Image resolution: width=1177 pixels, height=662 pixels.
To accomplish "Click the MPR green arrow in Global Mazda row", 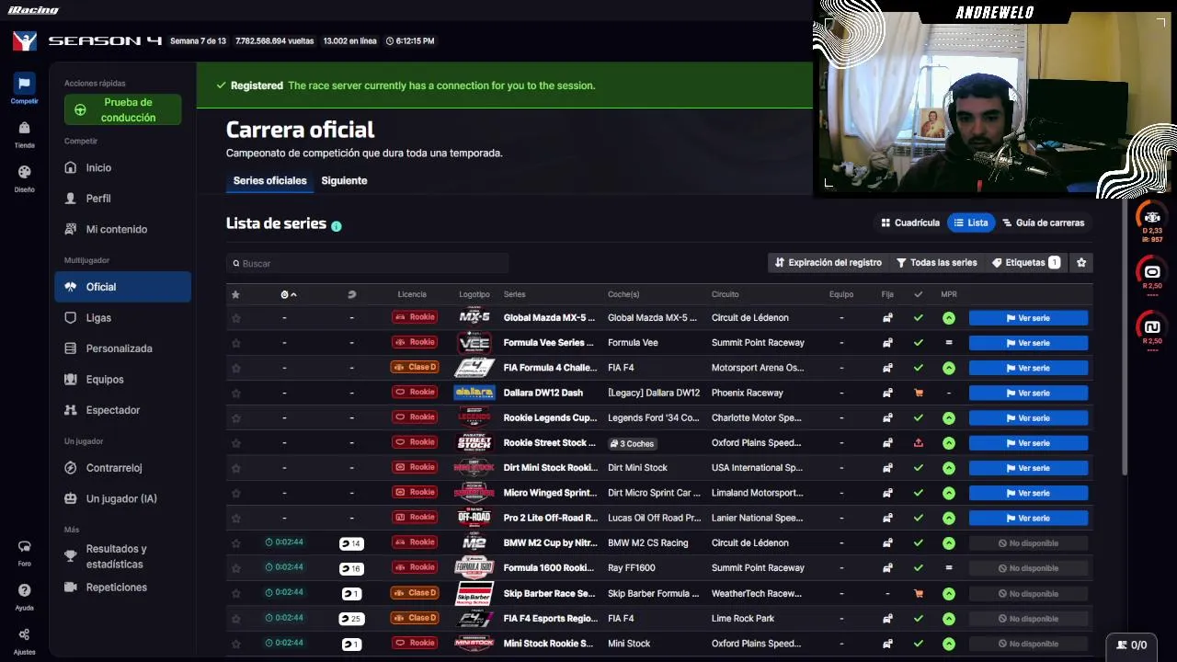I will (948, 318).
